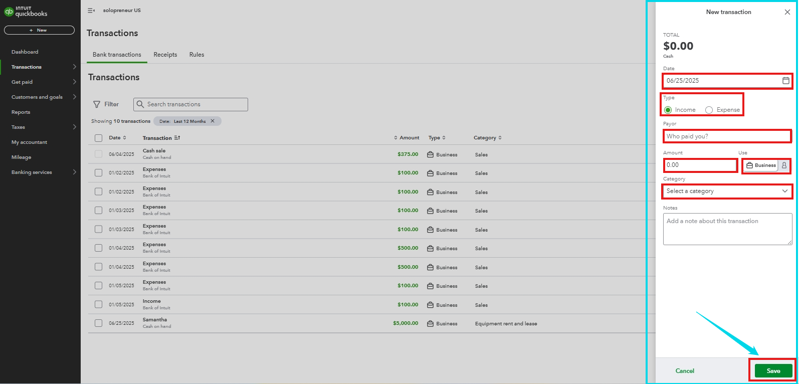Check the first $500.00 Expenses row checkbox
The image size is (799, 384).
click(x=98, y=248)
